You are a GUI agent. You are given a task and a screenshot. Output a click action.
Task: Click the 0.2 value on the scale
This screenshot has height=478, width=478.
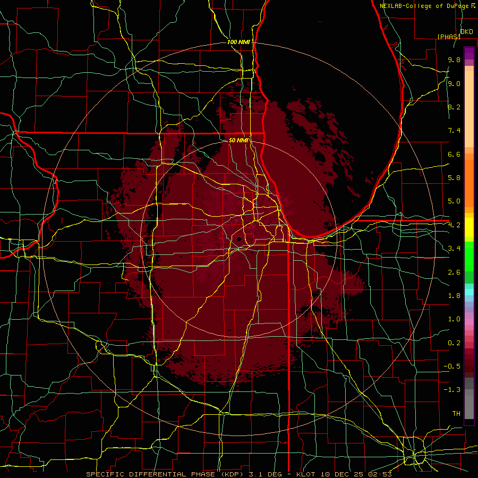point(454,343)
